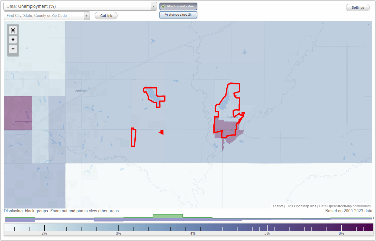Click the 3% label on the legend
Image resolution: width=376 pixels, height=241 pixels.
click(x=118, y=233)
